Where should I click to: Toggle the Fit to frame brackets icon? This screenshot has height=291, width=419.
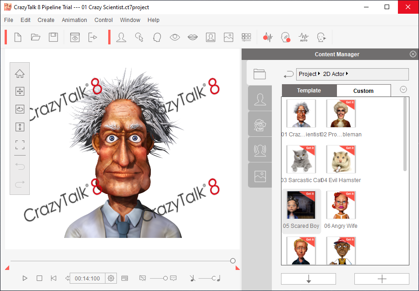[x=20, y=145]
